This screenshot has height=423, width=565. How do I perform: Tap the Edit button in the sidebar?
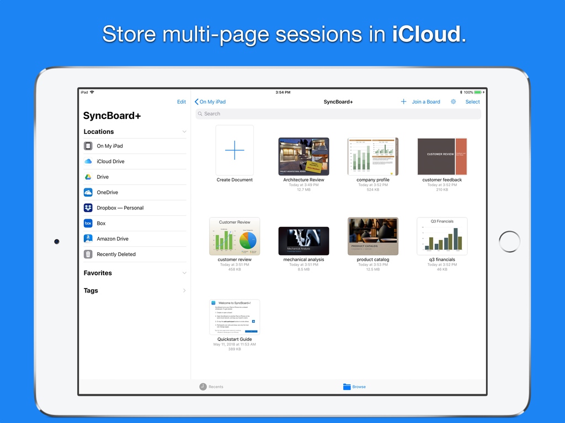pos(181,102)
